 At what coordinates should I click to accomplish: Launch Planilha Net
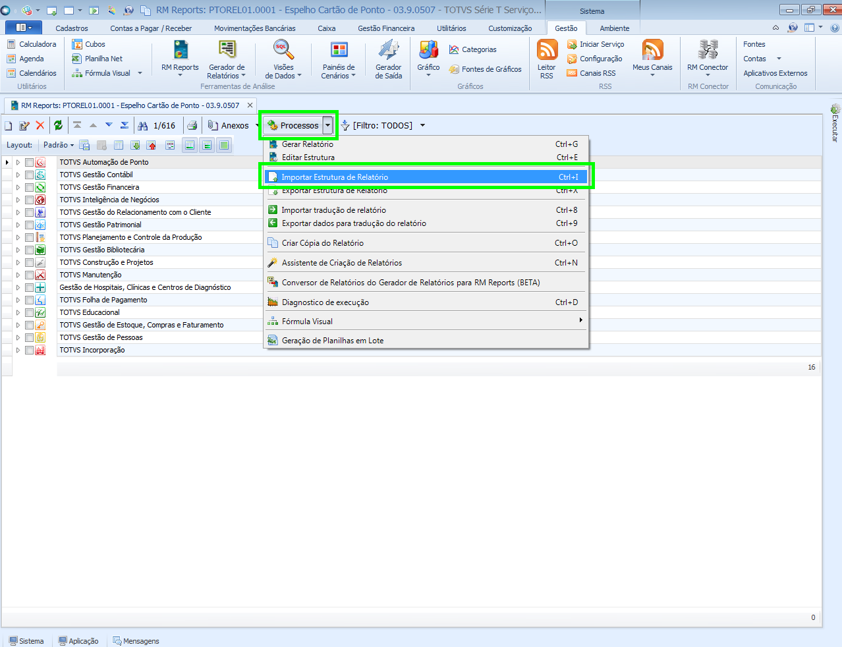click(x=98, y=59)
